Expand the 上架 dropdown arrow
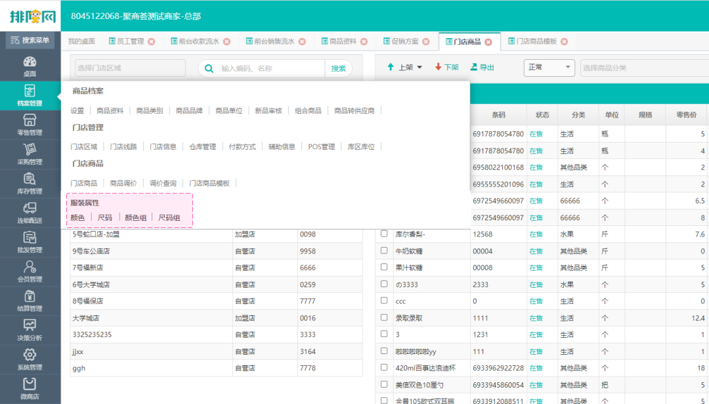Viewport: 709px width, 404px height. (419, 67)
